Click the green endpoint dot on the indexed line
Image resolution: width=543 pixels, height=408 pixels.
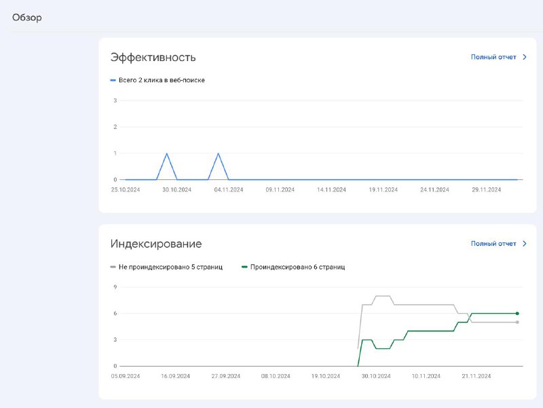[x=517, y=313]
